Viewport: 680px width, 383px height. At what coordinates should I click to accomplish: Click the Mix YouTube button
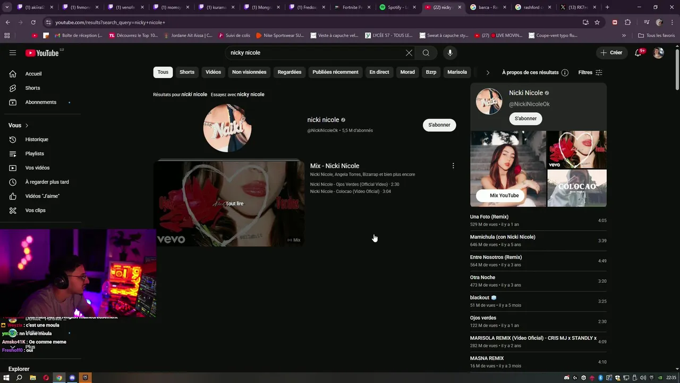point(500,196)
